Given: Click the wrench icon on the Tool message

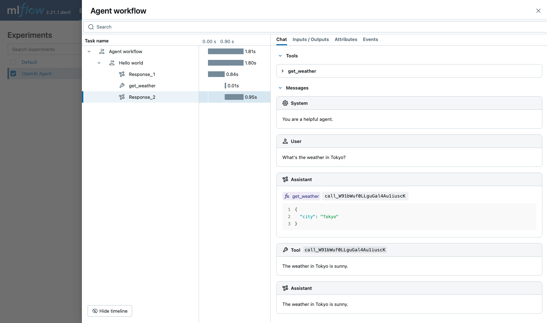Looking at the screenshot, I should tap(285, 250).
